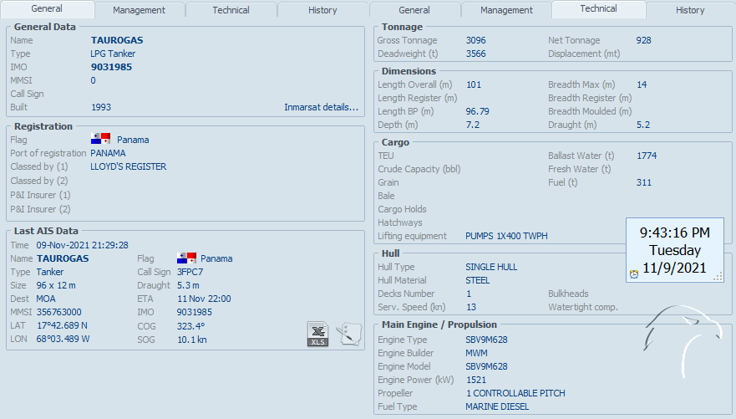
Task: Click the Panama flag icon in Registration
Action: (x=100, y=139)
